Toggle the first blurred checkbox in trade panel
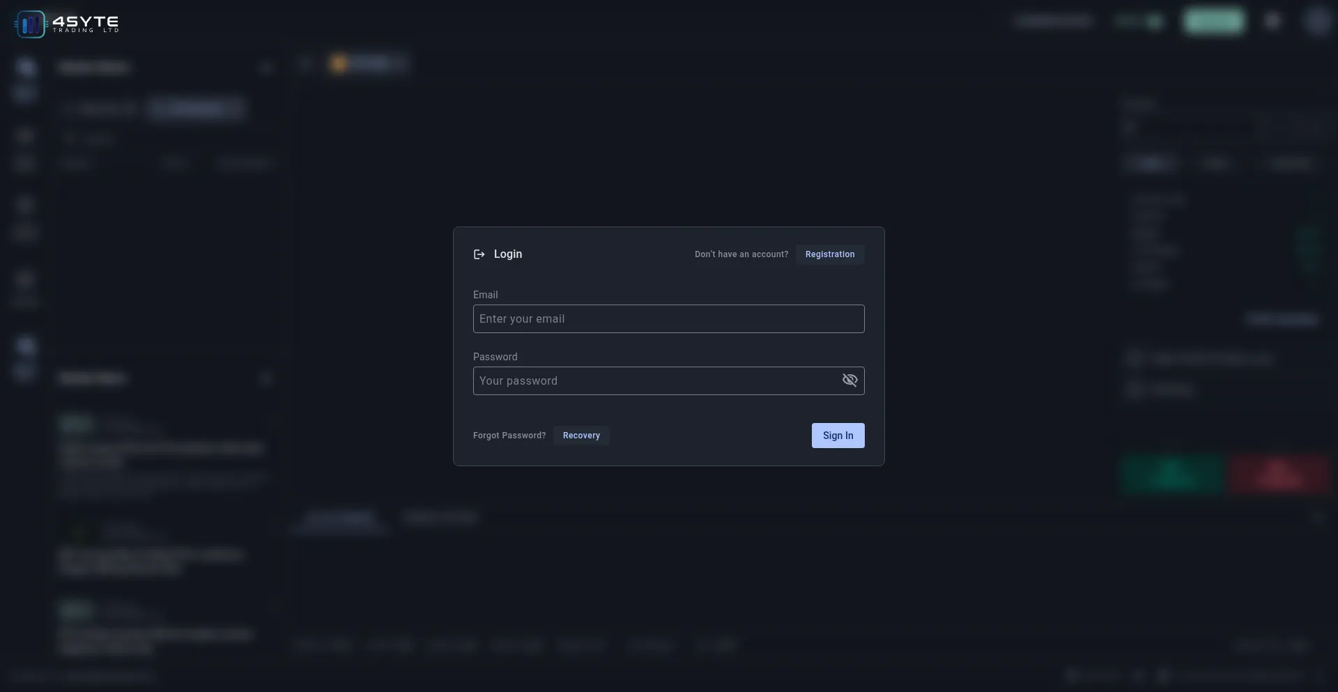The height and width of the screenshot is (692, 1338). pos(1134,358)
